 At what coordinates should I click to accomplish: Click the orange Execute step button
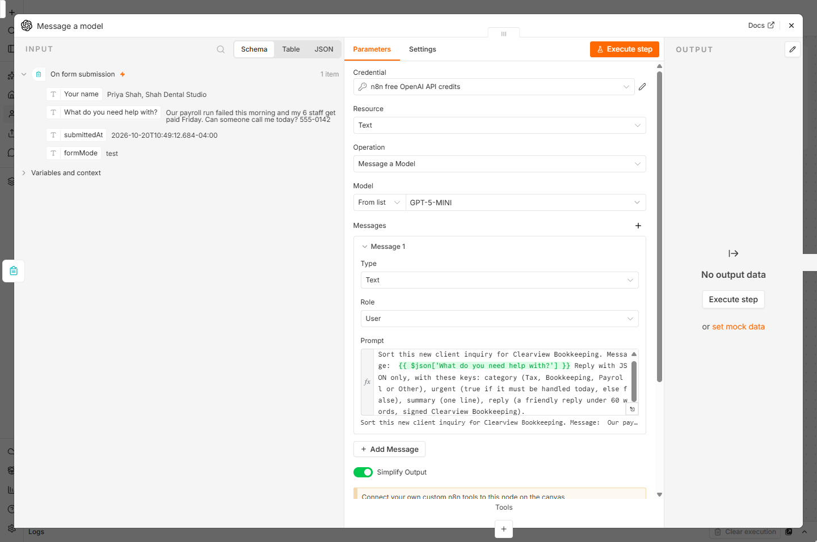tap(624, 49)
